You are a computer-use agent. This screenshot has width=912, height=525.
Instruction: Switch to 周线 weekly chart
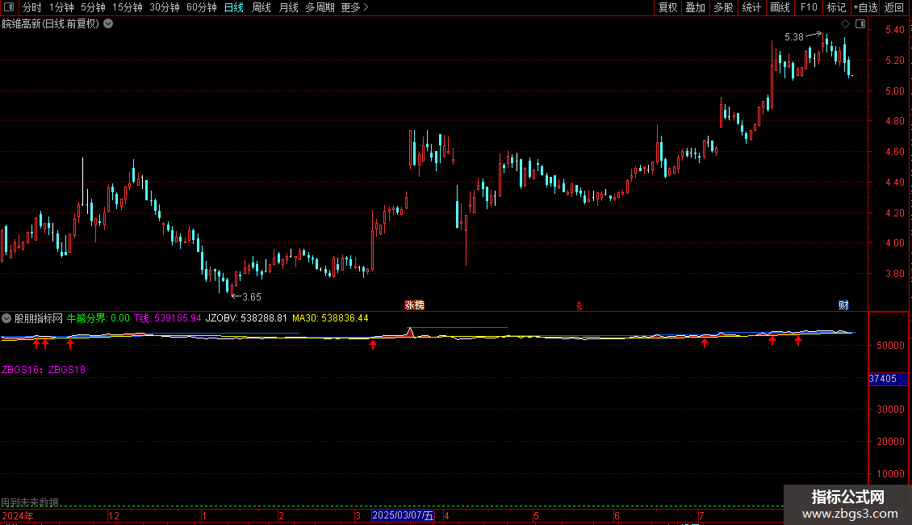[x=261, y=7]
